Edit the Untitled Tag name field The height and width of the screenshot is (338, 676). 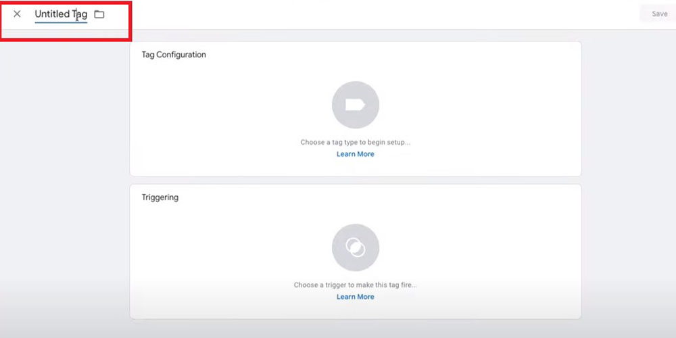[61, 14]
